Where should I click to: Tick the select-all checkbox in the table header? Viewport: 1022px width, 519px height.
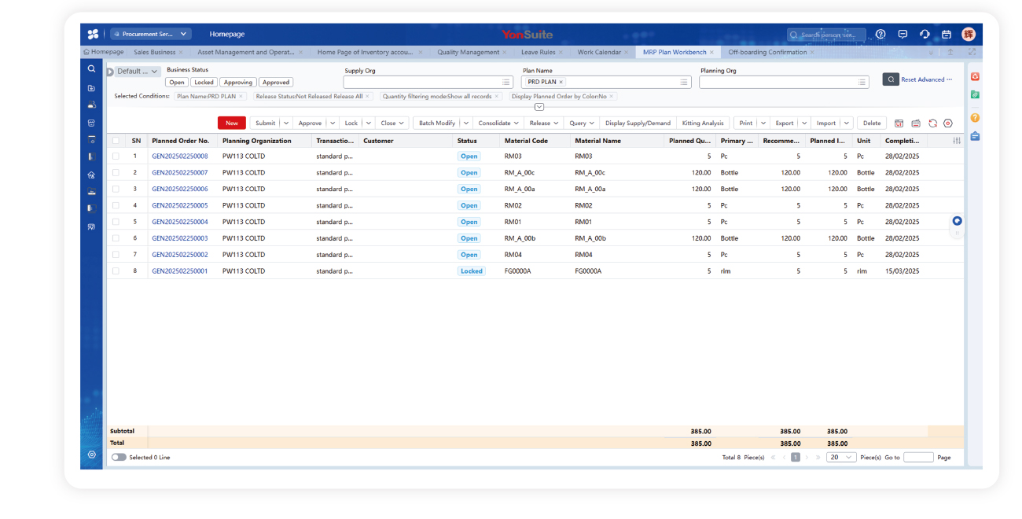coord(116,141)
